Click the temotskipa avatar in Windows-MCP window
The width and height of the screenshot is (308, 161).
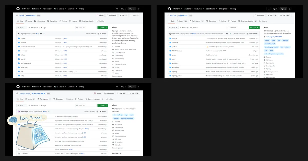point(19,111)
